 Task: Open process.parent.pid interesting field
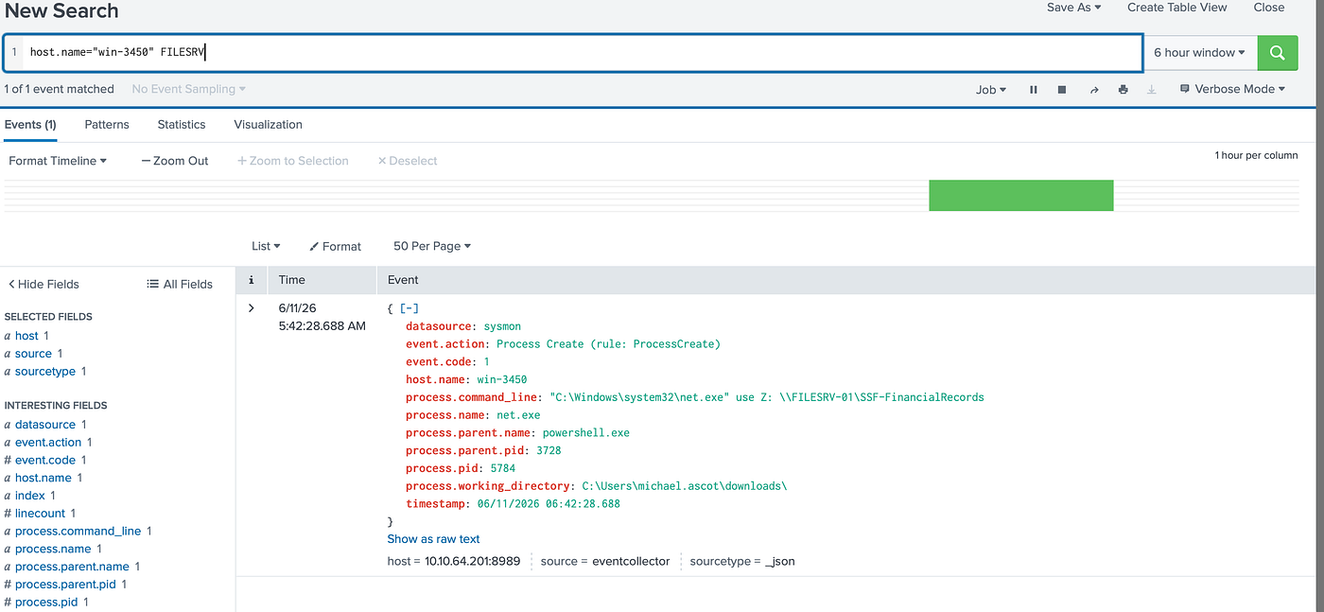coord(65,585)
